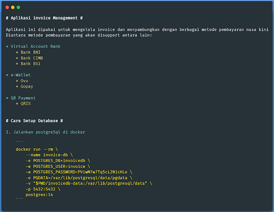Click the 'Ovo' sub-item
The width and height of the screenshot is (274, 212).
(x=22, y=81)
